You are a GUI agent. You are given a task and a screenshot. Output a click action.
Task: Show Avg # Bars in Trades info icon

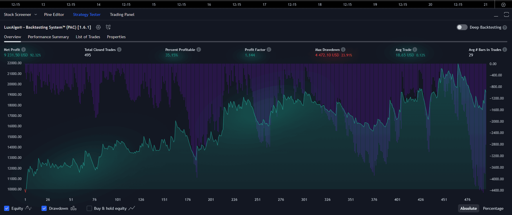(505, 49)
